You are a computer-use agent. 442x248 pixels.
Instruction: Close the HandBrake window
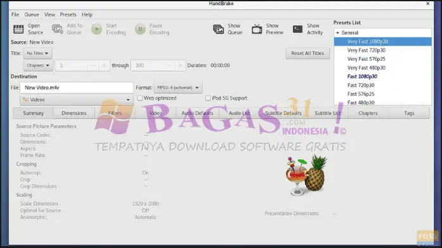pos(427,3)
